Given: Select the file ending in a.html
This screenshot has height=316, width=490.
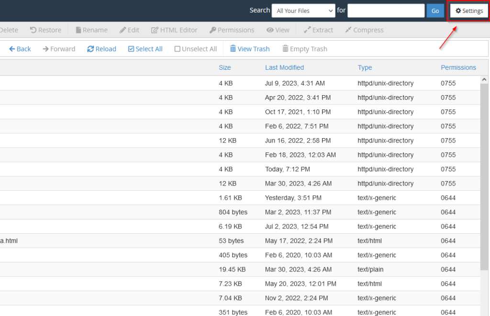Looking at the screenshot, I should (240, 241).
